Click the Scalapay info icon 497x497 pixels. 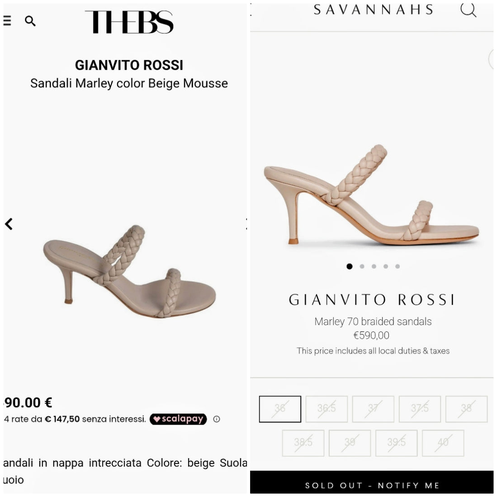(217, 419)
